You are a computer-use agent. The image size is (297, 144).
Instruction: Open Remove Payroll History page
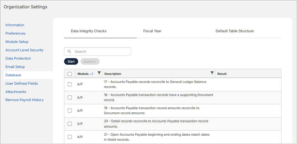click(x=24, y=100)
